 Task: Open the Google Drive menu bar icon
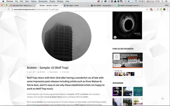tap(102, 1)
